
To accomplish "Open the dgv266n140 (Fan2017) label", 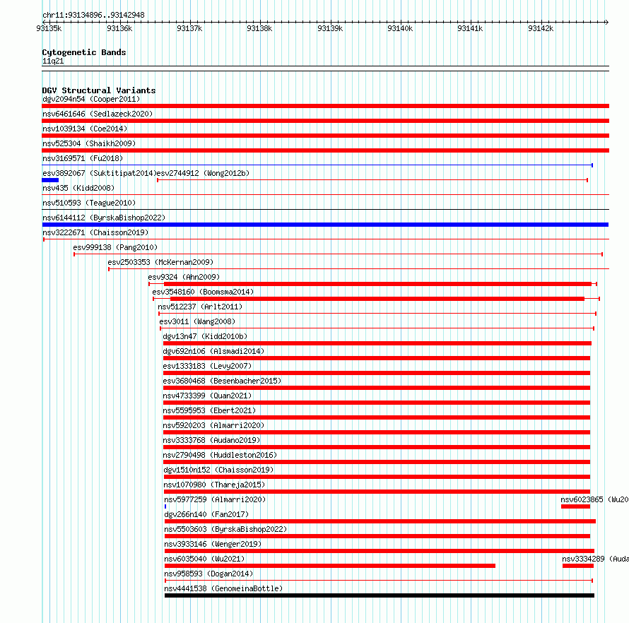I will [x=206, y=514].
